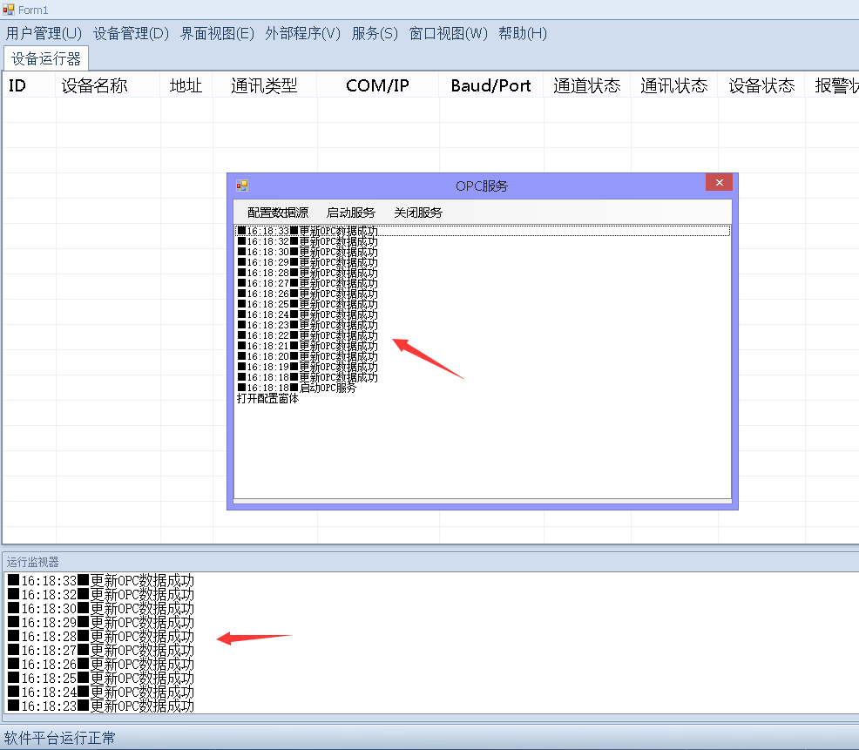Select 16:18:27 entry in 运行监视器 panel

click(101, 651)
